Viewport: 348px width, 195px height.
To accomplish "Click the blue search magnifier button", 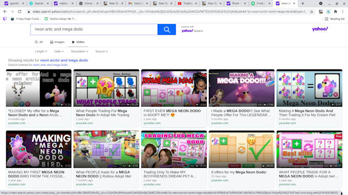I will [167, 30].
